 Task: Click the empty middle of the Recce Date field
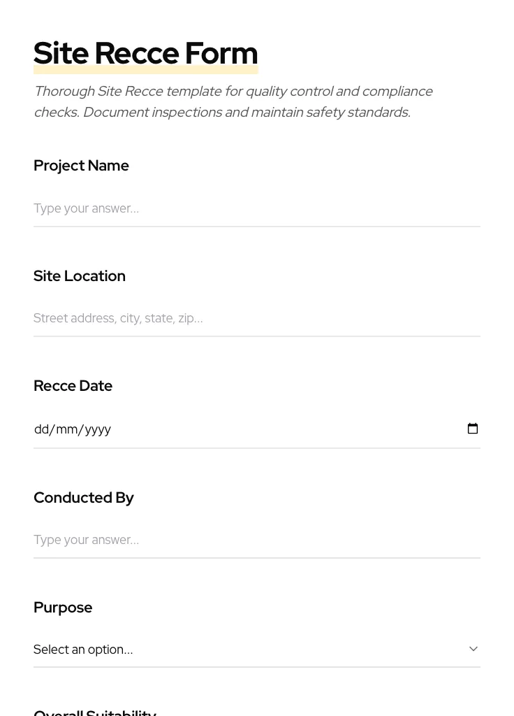pyautogui.click(x=279, y=429)
